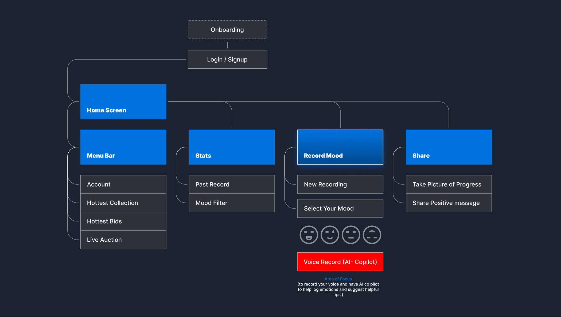
Task: Click the Share blue card
Action: point(449,147)
